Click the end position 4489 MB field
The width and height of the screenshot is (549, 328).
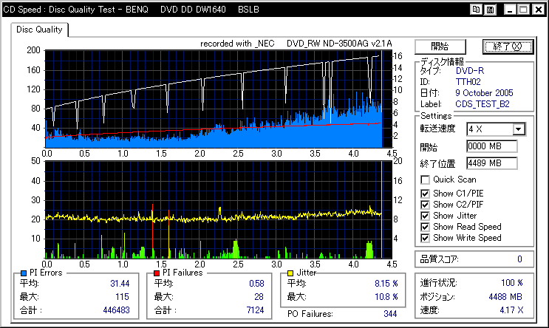(x=492, y=163)
